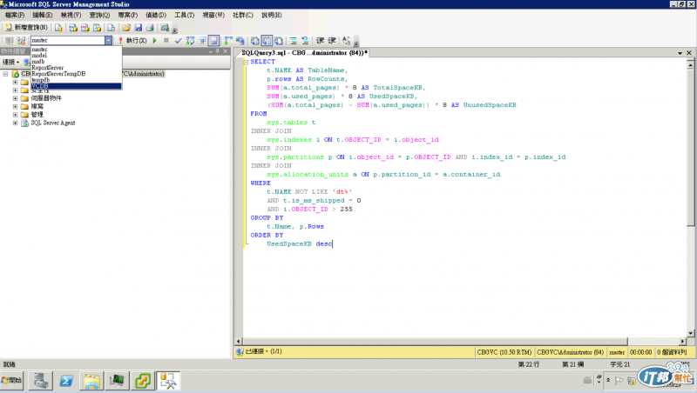Select Results to File icon
This screenshot has width=697, height=393.
pos(279,40)
